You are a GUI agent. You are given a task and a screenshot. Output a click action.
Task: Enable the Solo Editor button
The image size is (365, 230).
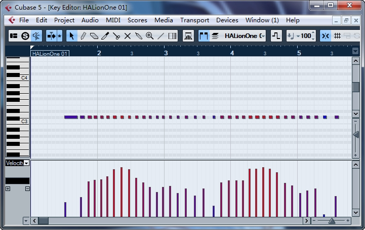[x=25, y=36]
